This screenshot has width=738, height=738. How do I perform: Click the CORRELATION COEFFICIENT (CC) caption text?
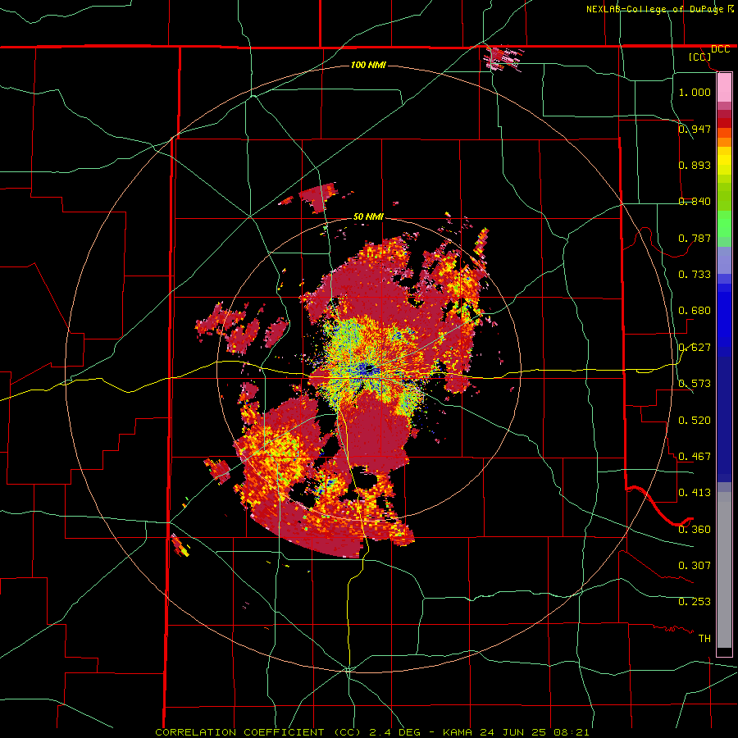pyautogui.click(x=258, y=732)
